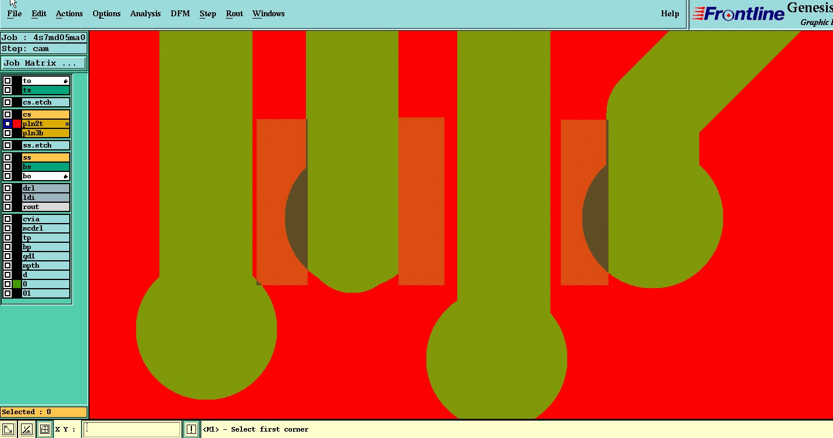Screen dimensions: 833x438
Task: Click the green color swatch of layer 0
Action: (x=17, y=284)
